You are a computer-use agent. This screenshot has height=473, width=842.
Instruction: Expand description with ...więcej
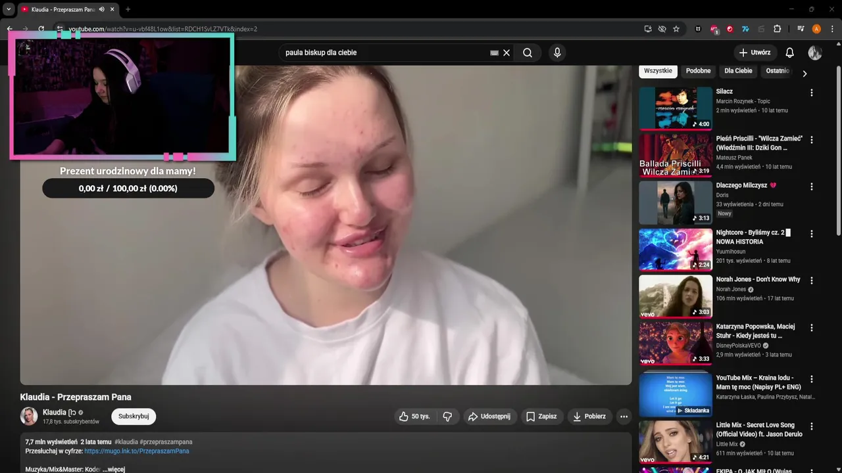[114, 469]
